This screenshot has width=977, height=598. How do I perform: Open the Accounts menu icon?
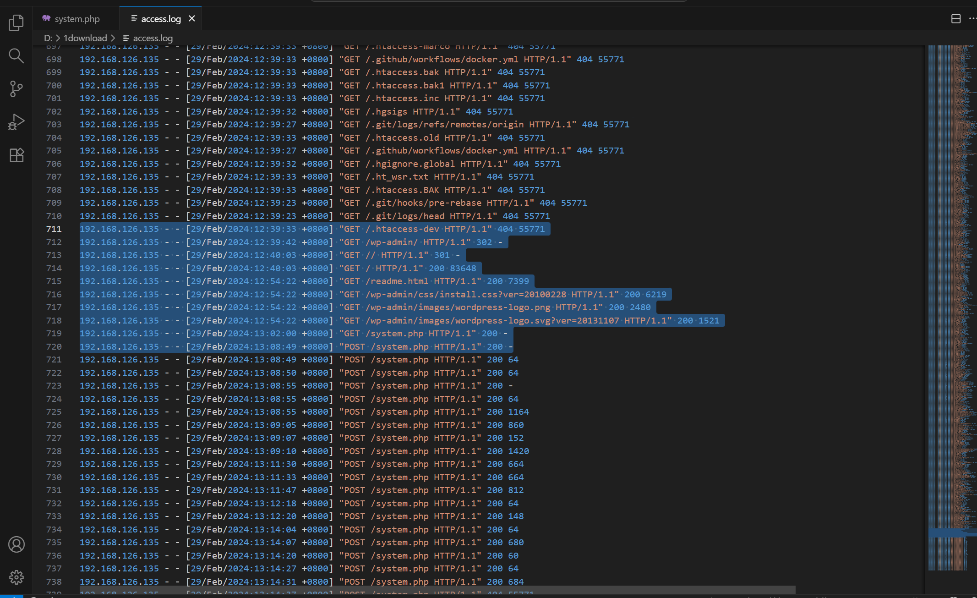pos(16,544)
